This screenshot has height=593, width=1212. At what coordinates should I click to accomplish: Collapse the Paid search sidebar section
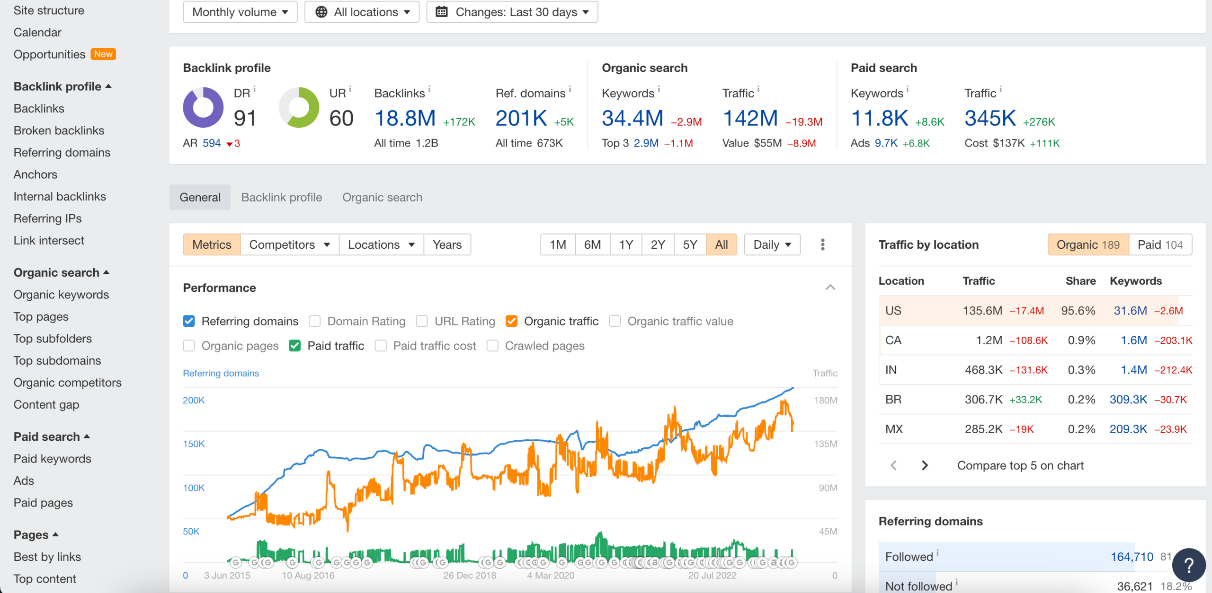coord(52,436)
